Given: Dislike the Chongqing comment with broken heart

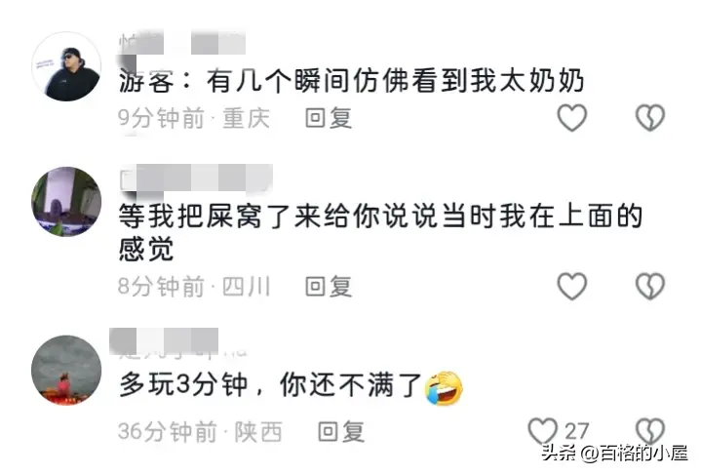Looking at the screenshot, I should click(x=650, y=118).
